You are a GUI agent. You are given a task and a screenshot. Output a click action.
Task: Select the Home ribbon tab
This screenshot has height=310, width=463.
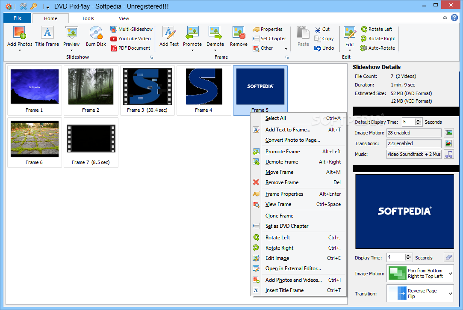(x=51, y=18)
